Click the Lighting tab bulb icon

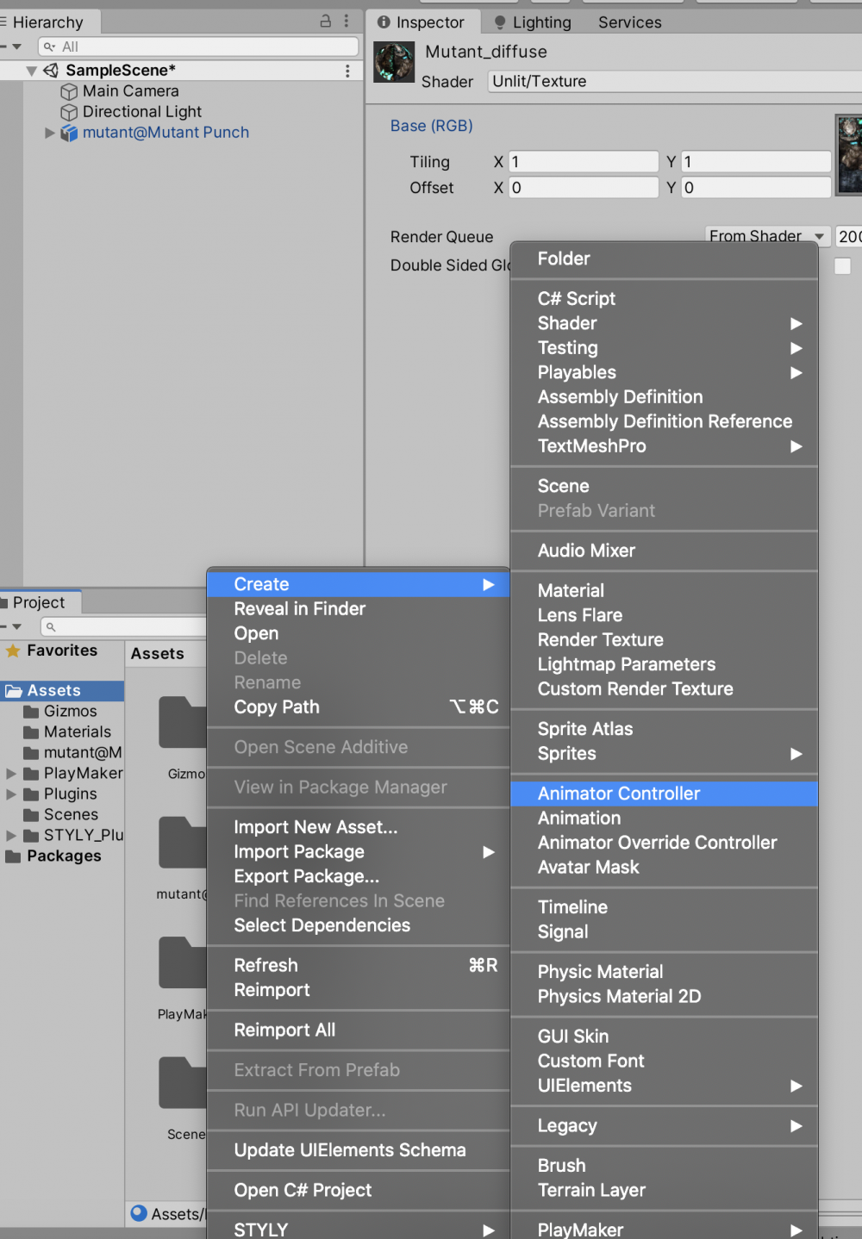click(x=500, y=22)
